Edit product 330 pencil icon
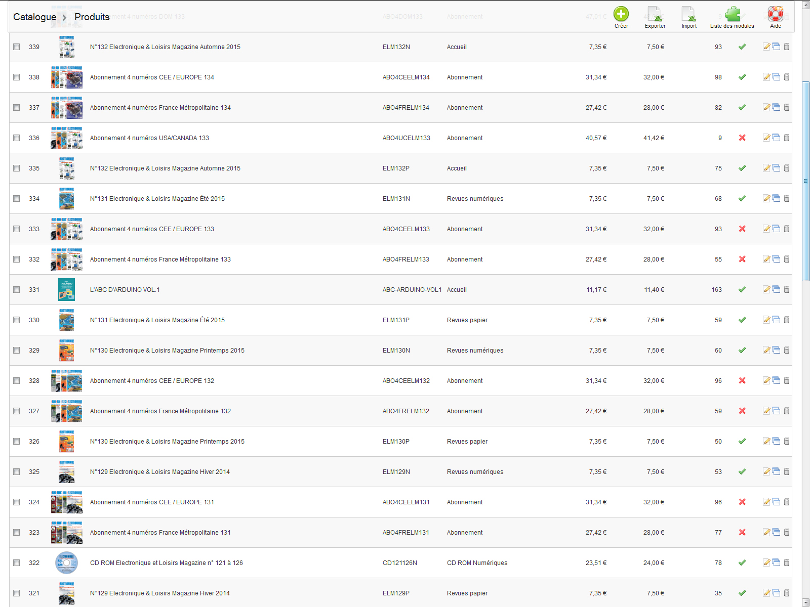 click(x=766, y=320)
